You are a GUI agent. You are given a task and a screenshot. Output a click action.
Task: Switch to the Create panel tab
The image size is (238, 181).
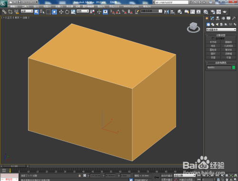[x=207, y=18]
